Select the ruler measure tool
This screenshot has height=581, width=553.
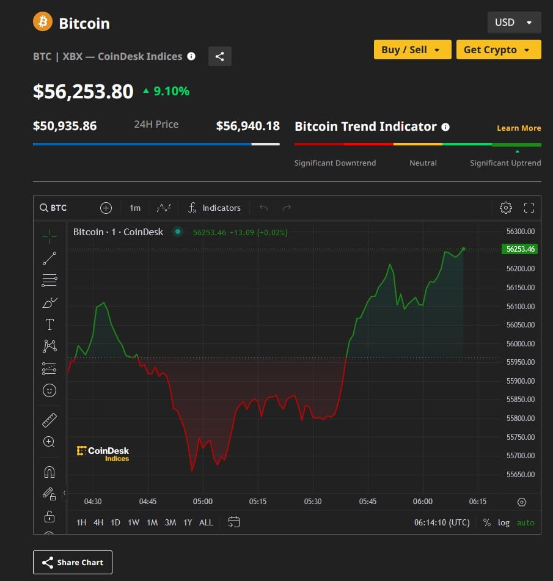pos(49,420)
